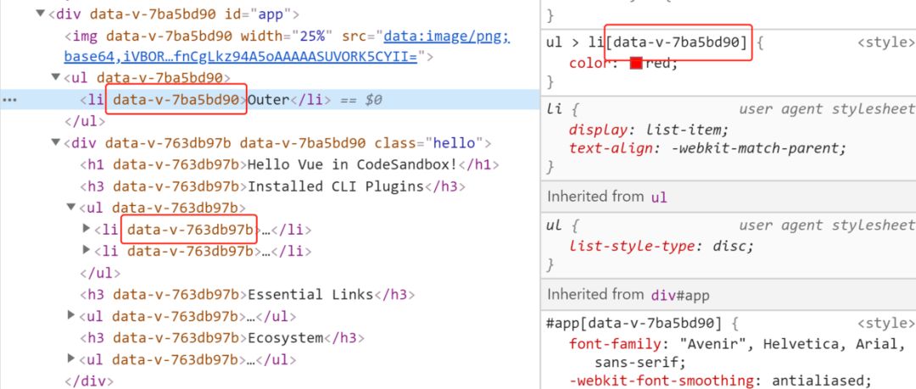Expand the ul below Ecosystem heading
The width and height of the screenshot is (916, 389).
point(71,359)
